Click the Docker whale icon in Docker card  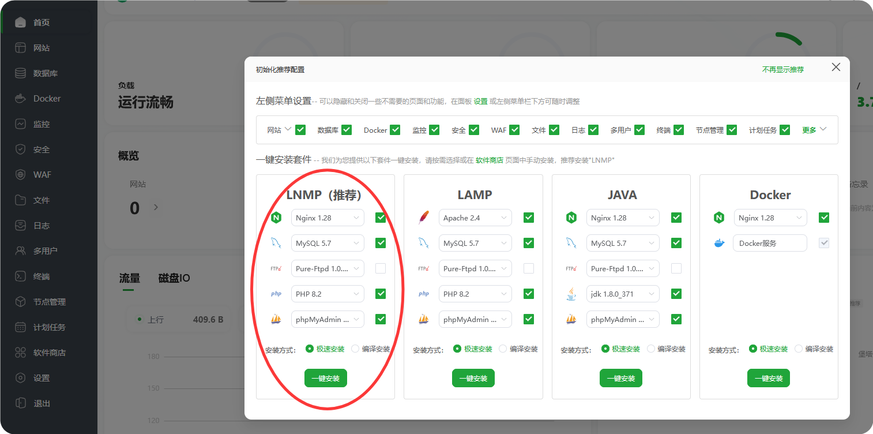719,243
